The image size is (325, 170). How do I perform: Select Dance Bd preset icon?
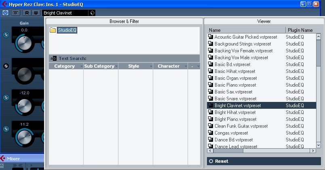click(211, 140)
